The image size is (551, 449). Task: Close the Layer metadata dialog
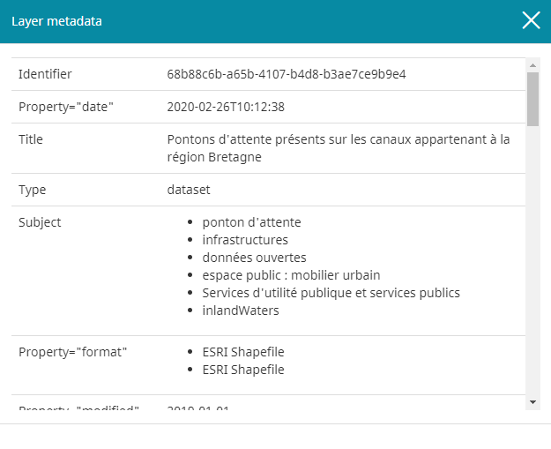[x=531, y=21]
